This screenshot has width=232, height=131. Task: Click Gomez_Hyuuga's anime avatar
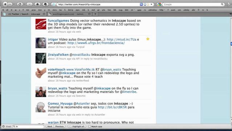(x=41, y=107)
